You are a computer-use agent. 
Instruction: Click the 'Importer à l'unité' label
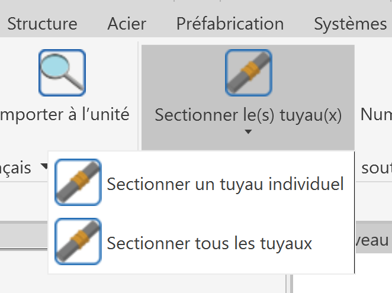(65, 114)
